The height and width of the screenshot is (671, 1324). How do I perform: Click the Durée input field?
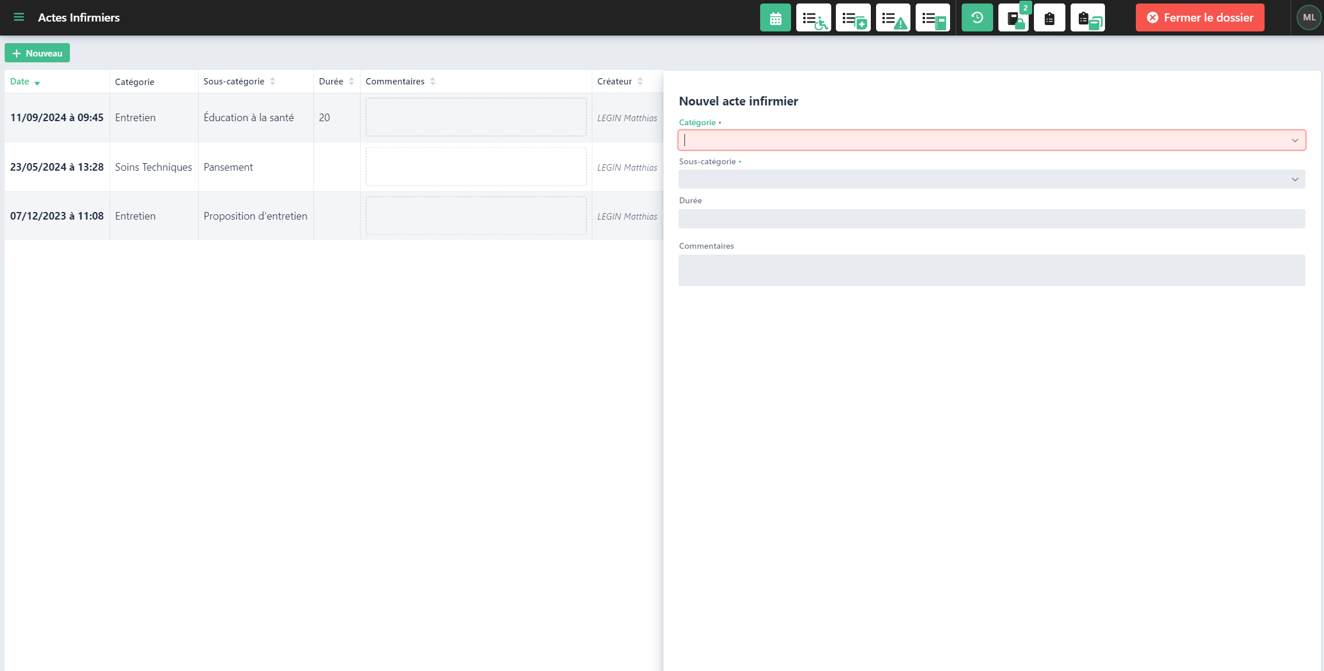[x=991, y=219]
